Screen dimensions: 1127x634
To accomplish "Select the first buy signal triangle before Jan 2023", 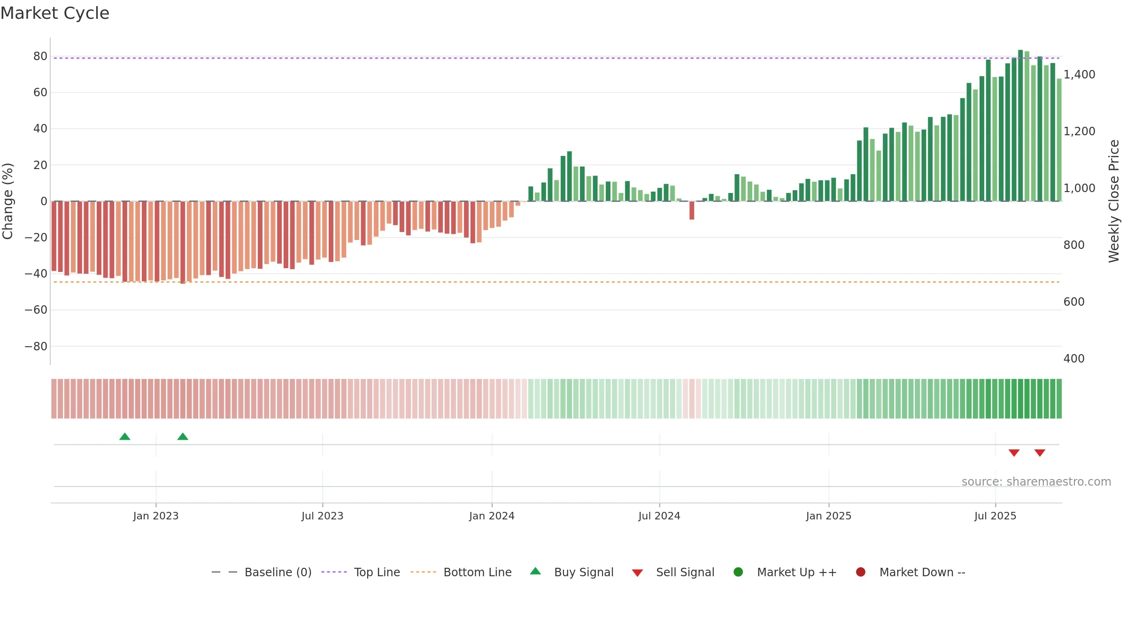I will click(125, 437).
